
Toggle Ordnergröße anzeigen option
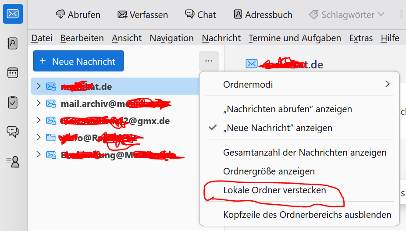point(269,171)
